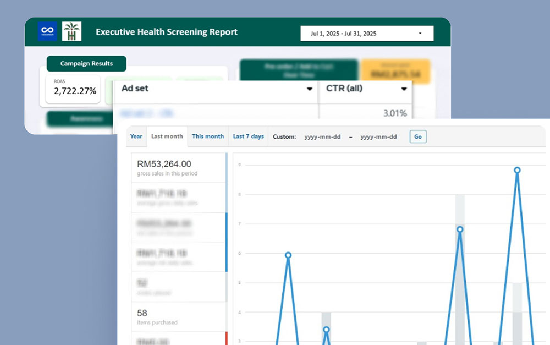The width and height of the screenshot is (550, 345).
Task: Click the Campaign Results button
Action: tap(86, 64)
